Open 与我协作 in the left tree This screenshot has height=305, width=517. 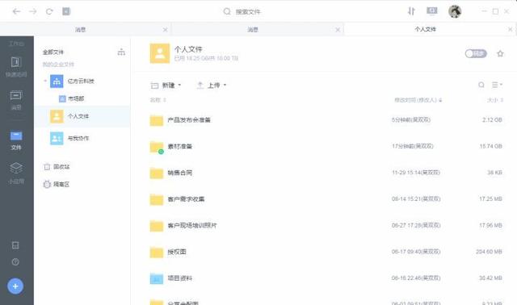click(69, 138)
